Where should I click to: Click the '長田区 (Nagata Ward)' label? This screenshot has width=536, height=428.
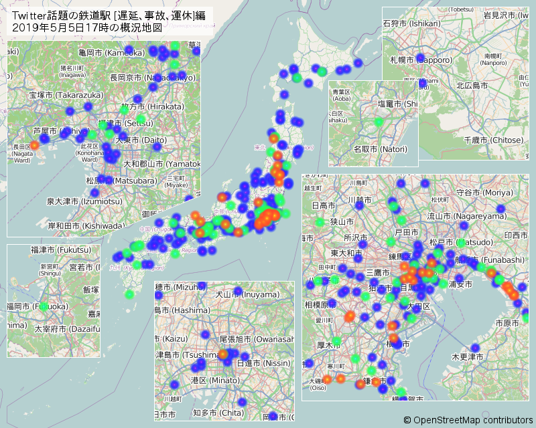[x=22, y=154]
